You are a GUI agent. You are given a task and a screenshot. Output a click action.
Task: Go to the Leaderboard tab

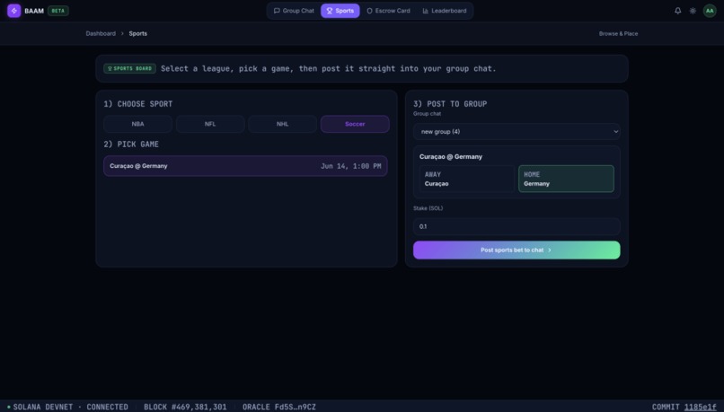click(x=444, y=11)
